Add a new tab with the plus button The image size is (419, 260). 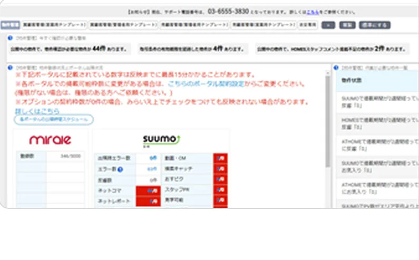pyautogui.click(x=328, y=25)
